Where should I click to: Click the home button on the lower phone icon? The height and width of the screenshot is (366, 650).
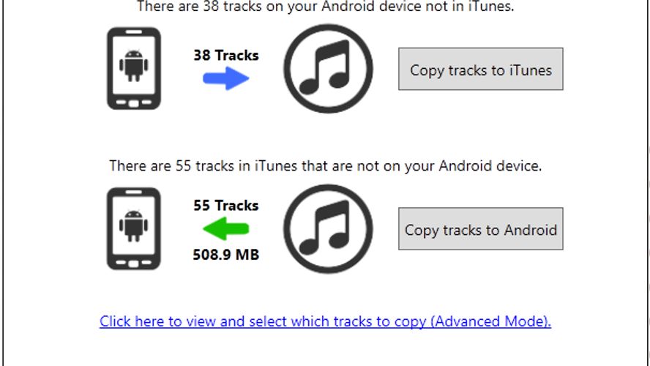pos(133,264)
